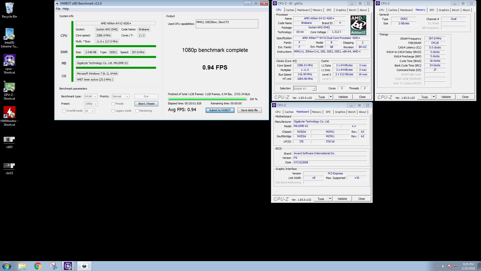Switch to Caches tab in gld7ia window

coord(290,10)
